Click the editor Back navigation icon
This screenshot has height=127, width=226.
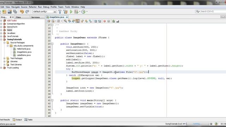pyautogui.click(x=53, y=21)
